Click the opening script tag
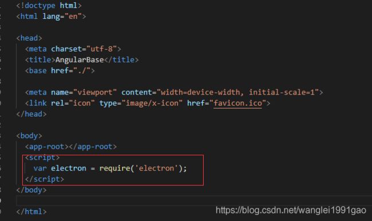 42,157
